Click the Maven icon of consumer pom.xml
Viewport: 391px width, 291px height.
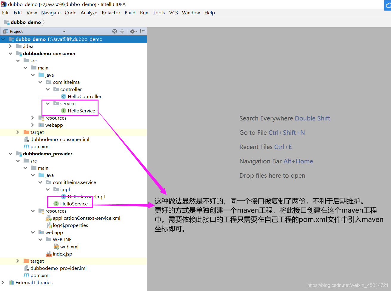tap(26, 146)
